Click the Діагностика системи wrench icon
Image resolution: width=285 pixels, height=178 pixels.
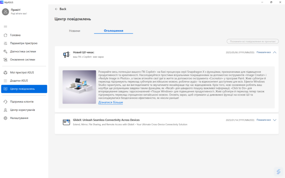[5, 51]
